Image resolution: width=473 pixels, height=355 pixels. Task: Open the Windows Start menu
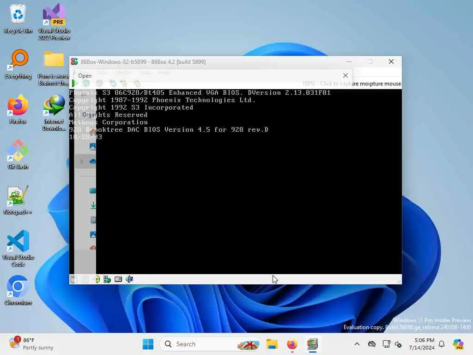point(148,344)
